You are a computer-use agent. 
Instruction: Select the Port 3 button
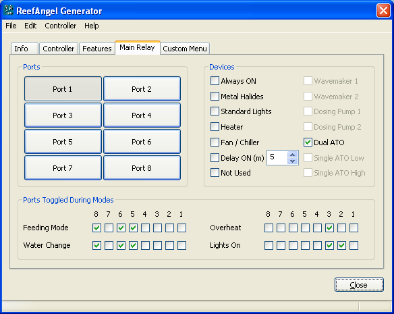click(x=63, y=115)
